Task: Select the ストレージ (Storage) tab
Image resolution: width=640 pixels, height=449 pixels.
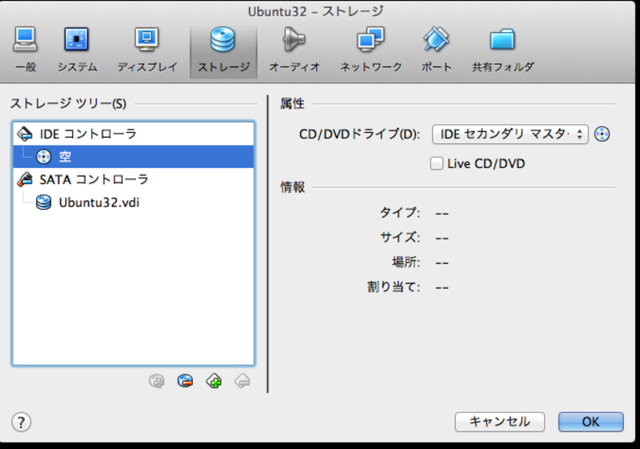Action: (x=223, y=50)
